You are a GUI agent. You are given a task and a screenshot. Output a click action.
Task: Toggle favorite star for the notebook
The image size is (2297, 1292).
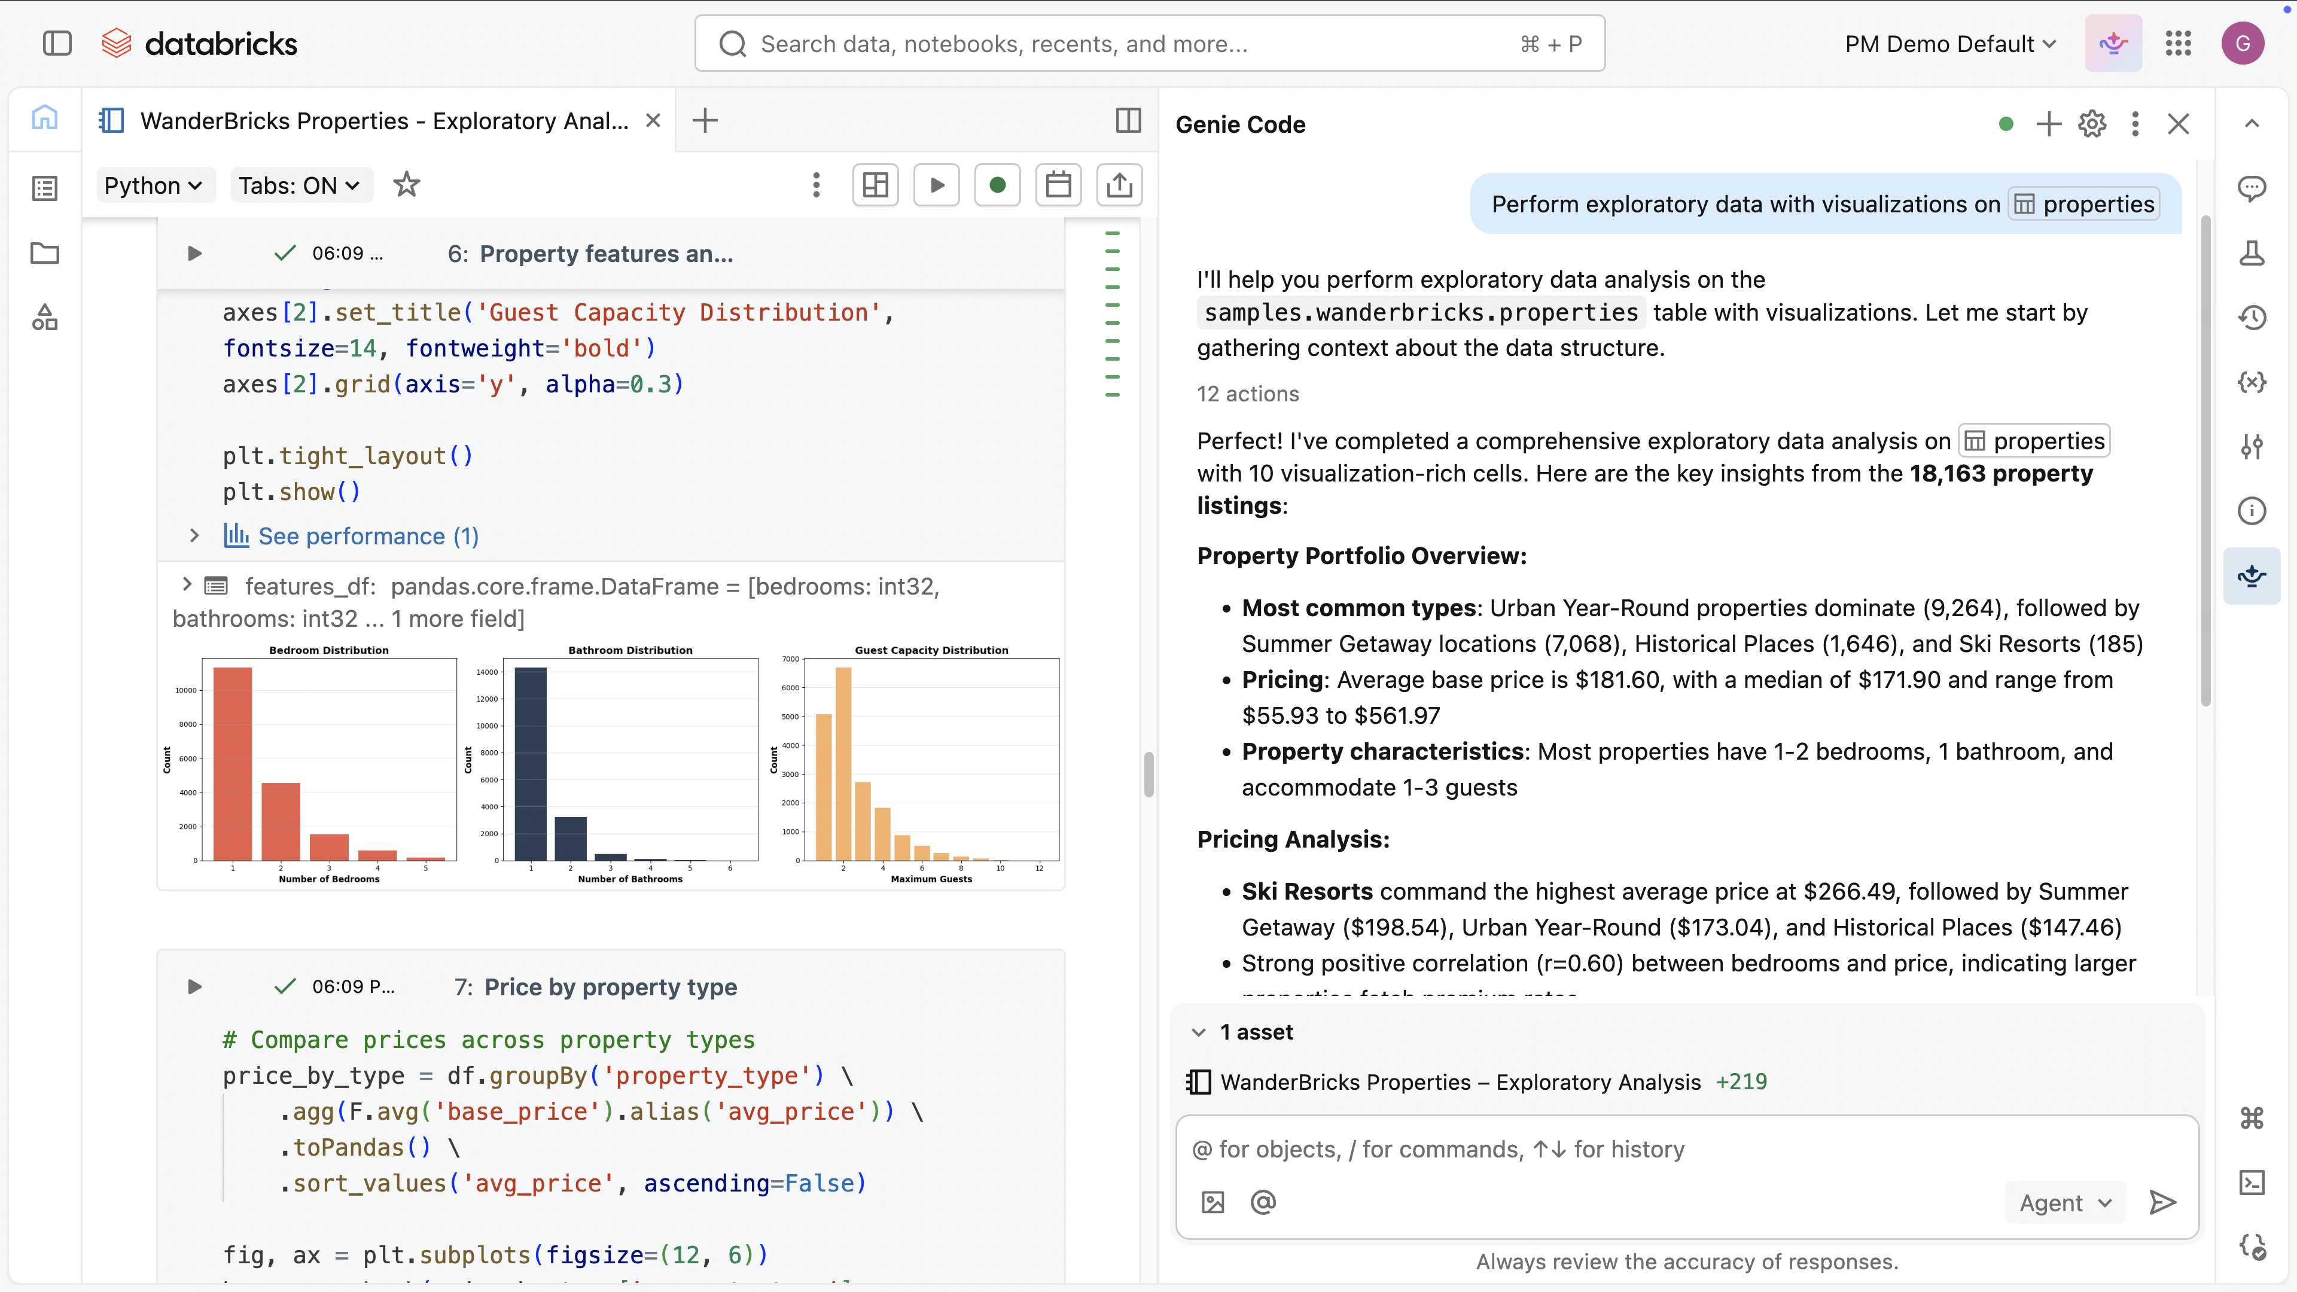click(x=407, y=185)
